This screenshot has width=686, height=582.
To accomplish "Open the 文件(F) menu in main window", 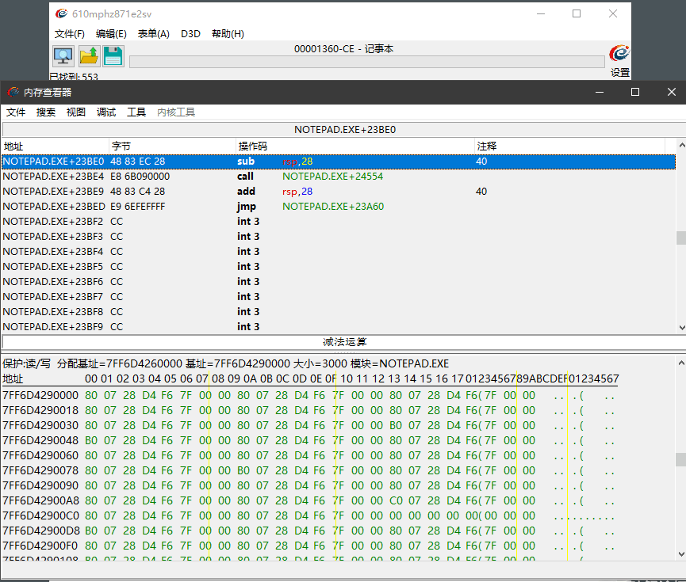I will (x=70, y=34).
